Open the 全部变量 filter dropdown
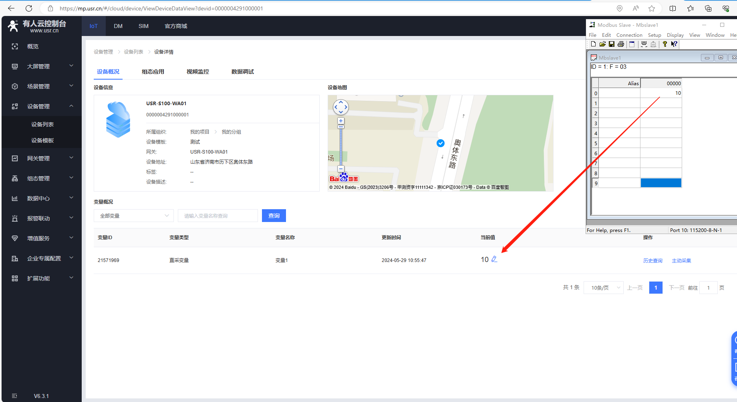Viewport: 737px width, 402px height. pyautogui.click(x=134, y=216)
